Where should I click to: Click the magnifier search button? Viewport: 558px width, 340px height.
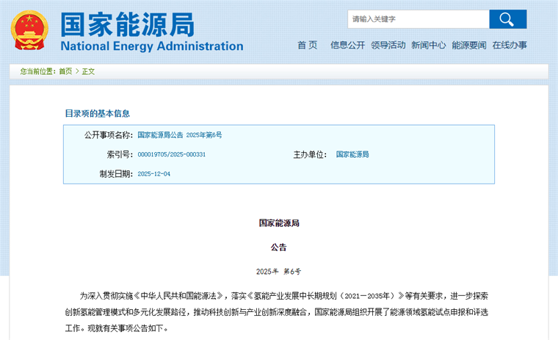(507, 19)
